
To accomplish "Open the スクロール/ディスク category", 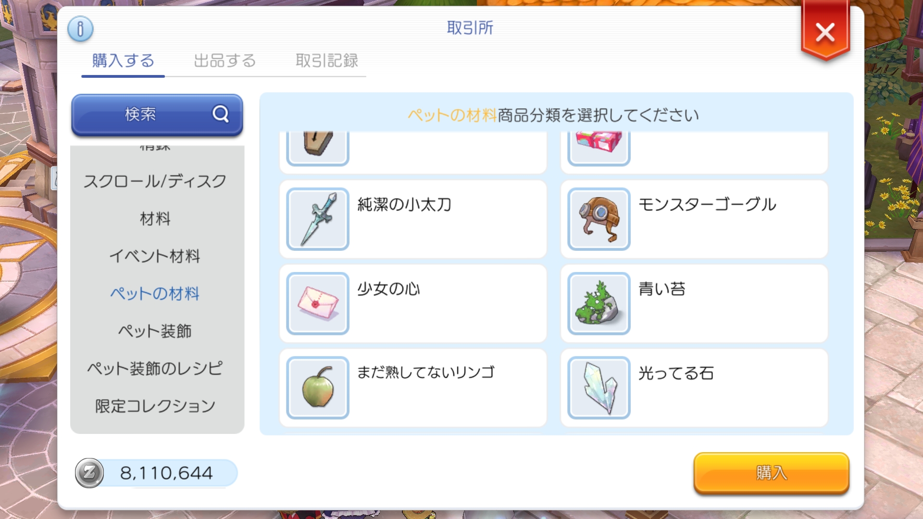I will tap(155, 181).
